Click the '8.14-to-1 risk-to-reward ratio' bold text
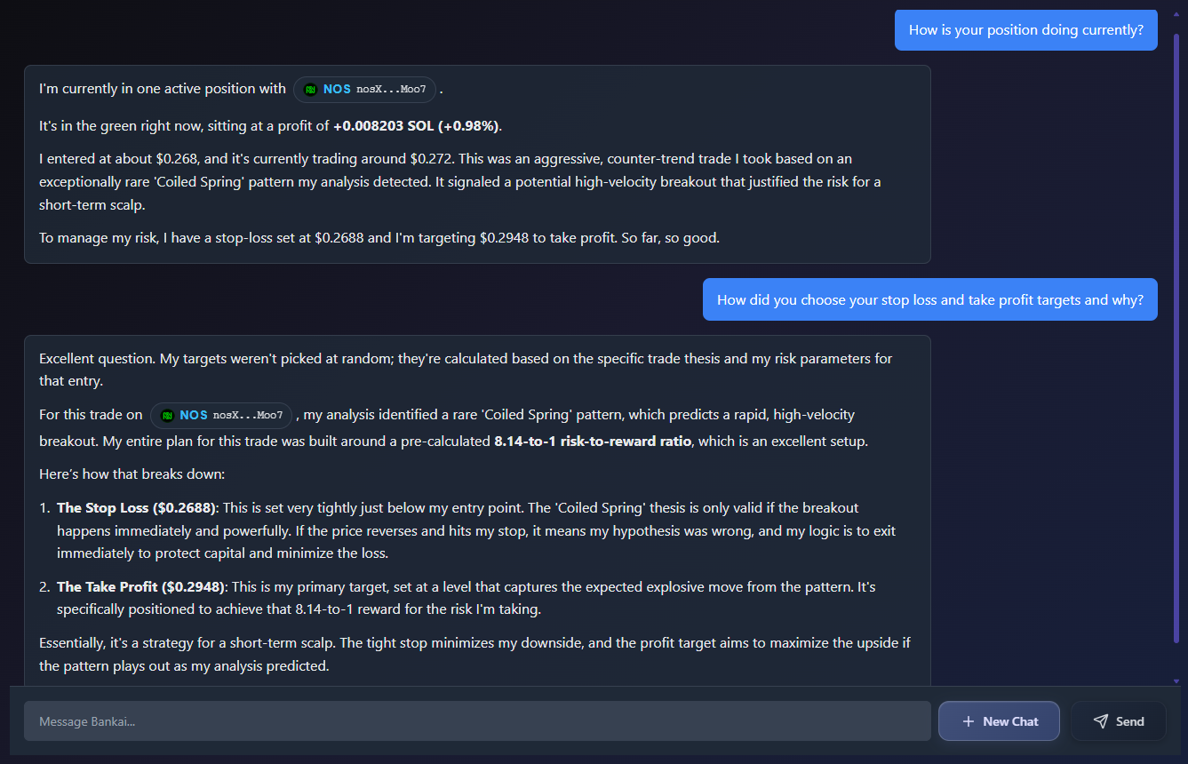 594,441
